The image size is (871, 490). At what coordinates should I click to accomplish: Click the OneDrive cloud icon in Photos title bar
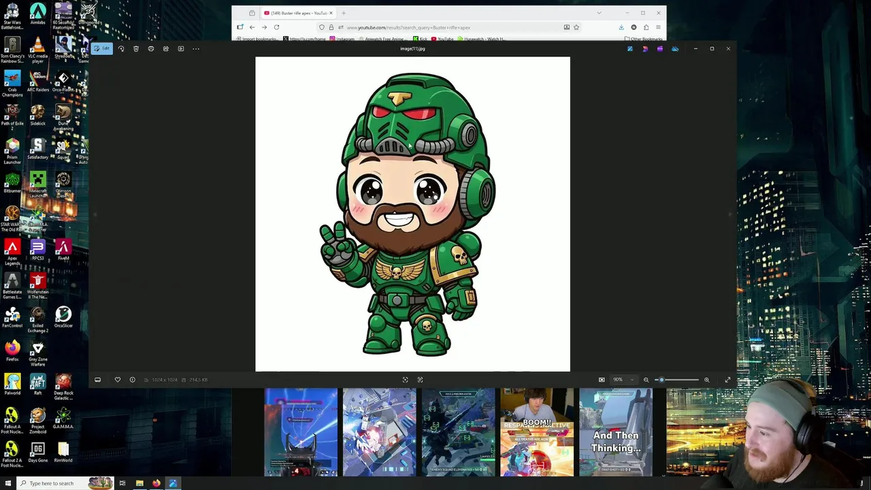675,48
